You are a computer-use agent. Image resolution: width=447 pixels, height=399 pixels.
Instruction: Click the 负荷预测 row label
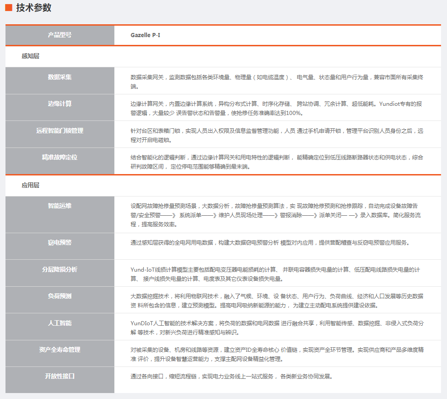pyautogui.click(x=60, y=296)
